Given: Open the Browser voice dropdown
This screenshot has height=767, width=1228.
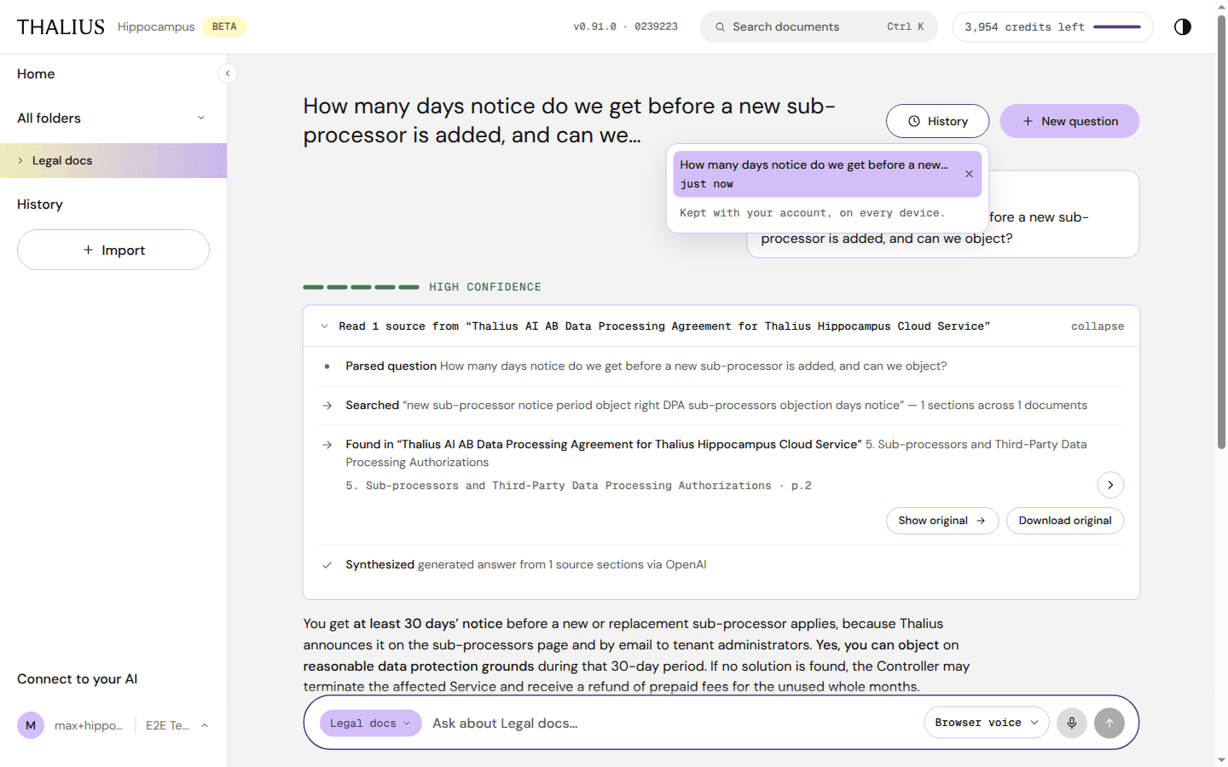Looking at the screenshot, I should pyautogui.click(x=987, y=723).
